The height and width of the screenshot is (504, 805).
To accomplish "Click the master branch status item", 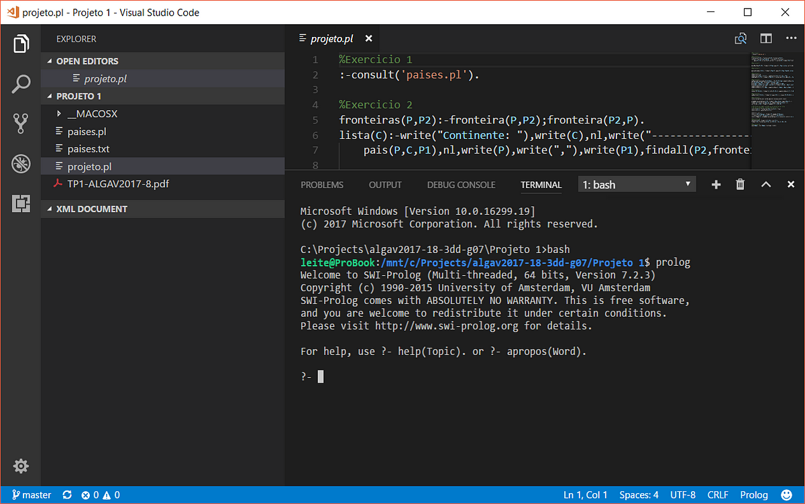I will [x=32, y=495].
